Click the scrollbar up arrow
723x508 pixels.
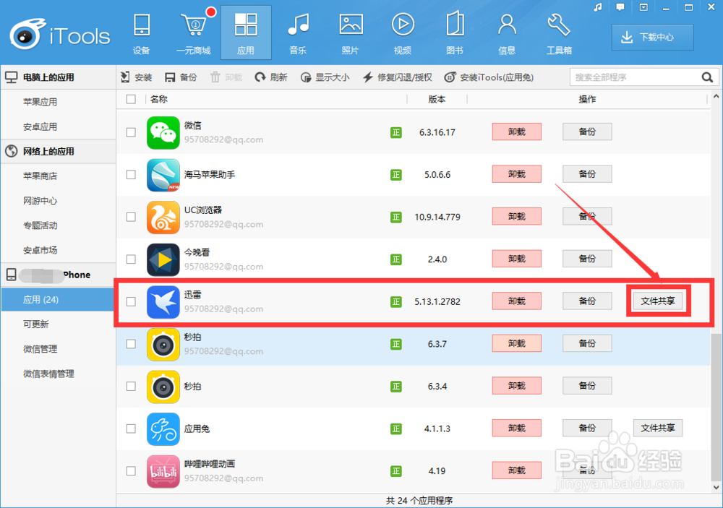point(716,96)
